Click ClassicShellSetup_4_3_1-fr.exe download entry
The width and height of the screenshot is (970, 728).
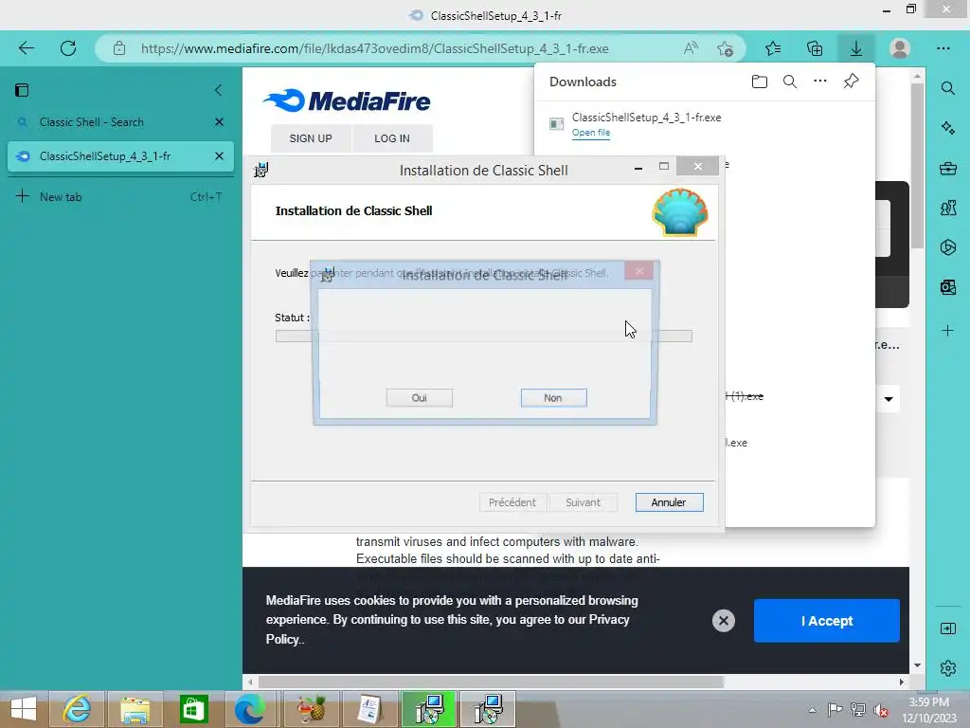coord(646,117)
